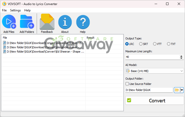
Task: Increase the Maximum Line Length value
Action: point(181,56)
